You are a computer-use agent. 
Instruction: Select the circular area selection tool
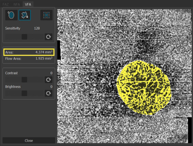click(x=11, y=15)
